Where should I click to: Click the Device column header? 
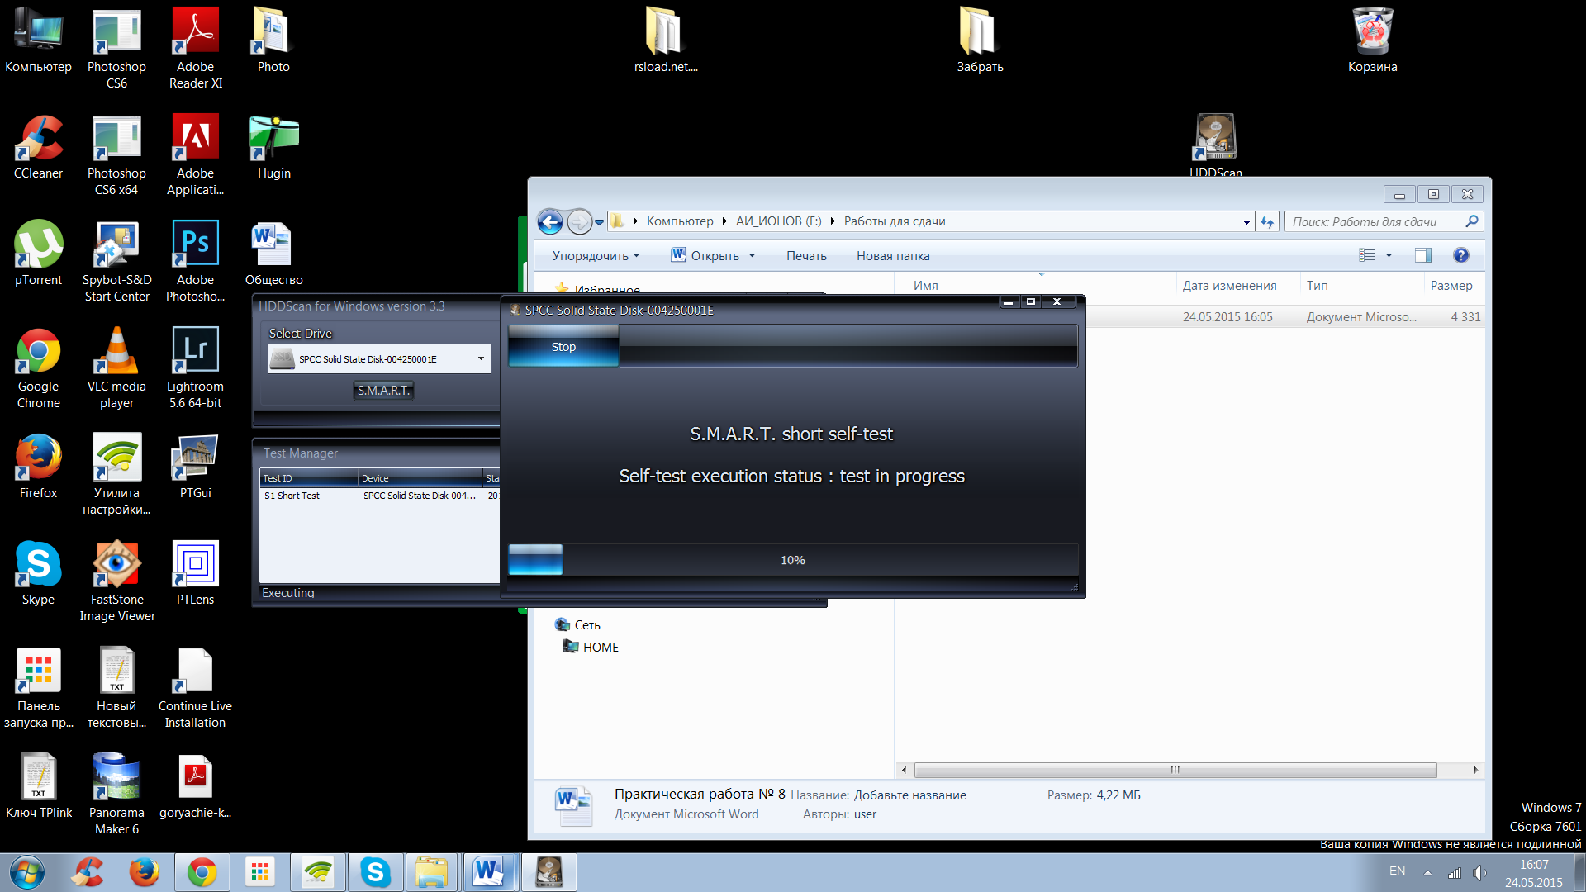[x=420, y=478]
